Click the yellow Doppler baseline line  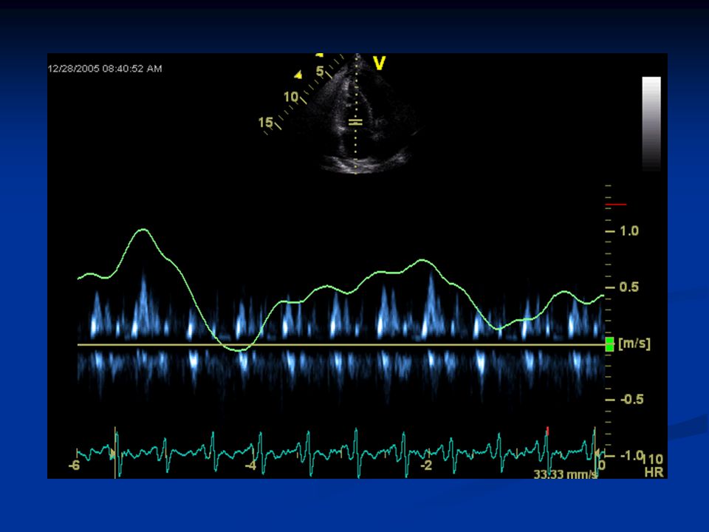click(341, 345)
